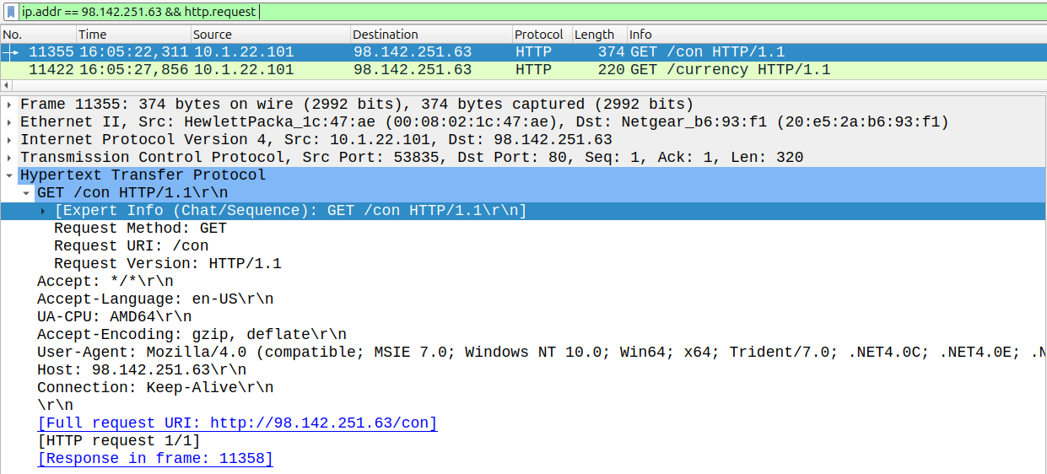
Task: Collapse the GET /con HTTP/1.1 node
Action: tap(26, 193)
